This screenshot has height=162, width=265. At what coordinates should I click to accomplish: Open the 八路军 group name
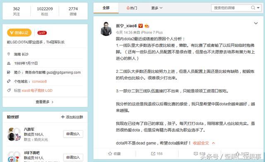click(x=29, y=129)
